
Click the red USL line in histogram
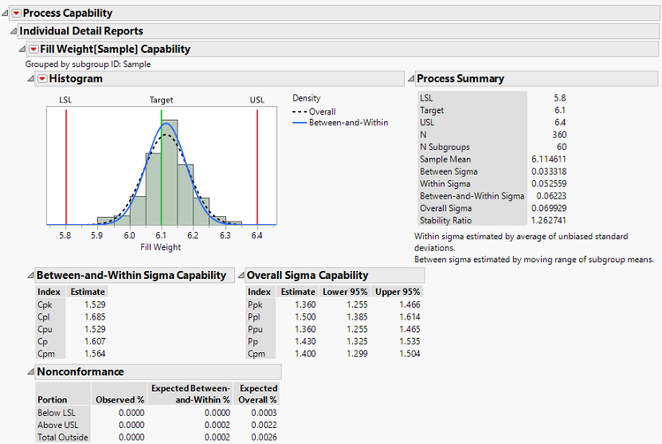[x=257, y=168]
